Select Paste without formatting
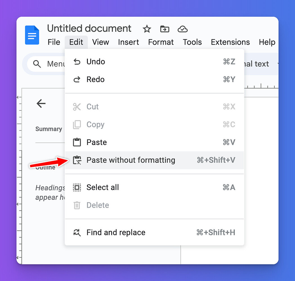295x281 pixels. pos(131,160)
